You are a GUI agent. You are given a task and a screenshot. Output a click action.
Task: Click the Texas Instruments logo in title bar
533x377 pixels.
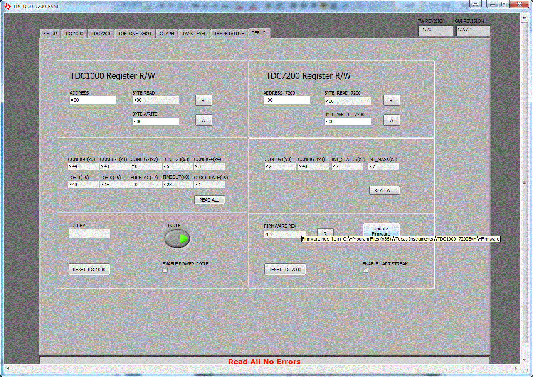click(x=7, y=6)
